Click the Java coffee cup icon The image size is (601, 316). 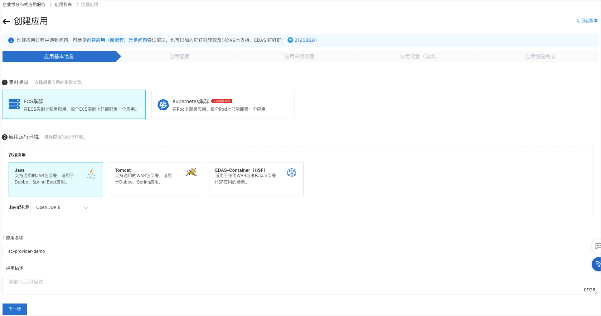[92, 174]
